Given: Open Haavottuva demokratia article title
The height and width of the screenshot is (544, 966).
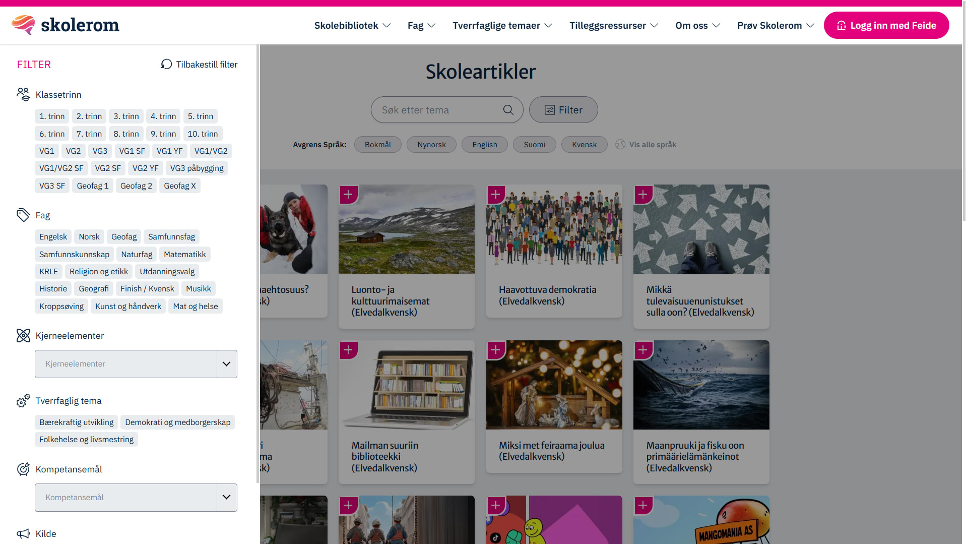Looking at the screenshot, I should coord(548,295).
